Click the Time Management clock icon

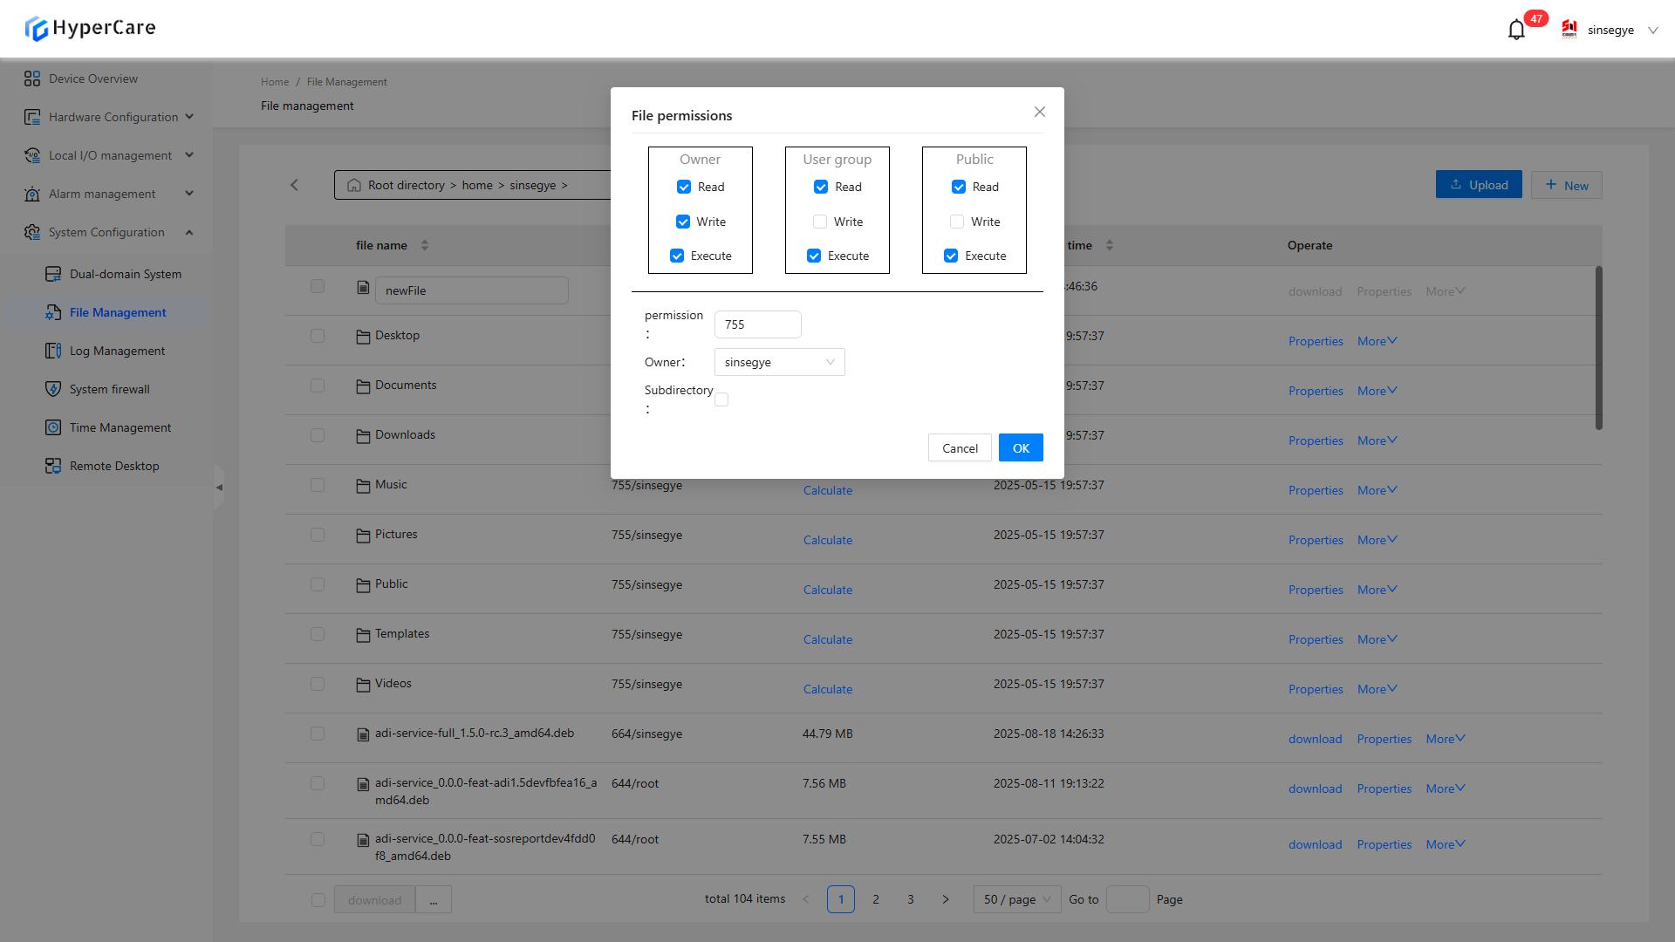click(53, 427)
